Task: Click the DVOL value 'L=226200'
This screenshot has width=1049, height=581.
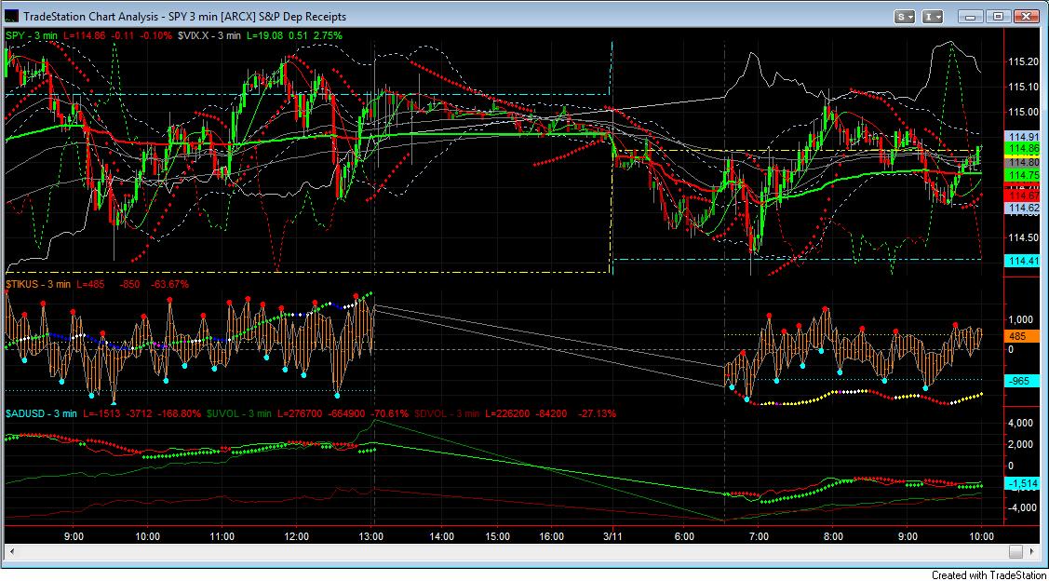Action: tap(510, 414)
